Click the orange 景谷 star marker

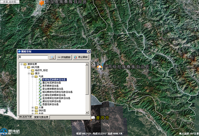point(41,3)
